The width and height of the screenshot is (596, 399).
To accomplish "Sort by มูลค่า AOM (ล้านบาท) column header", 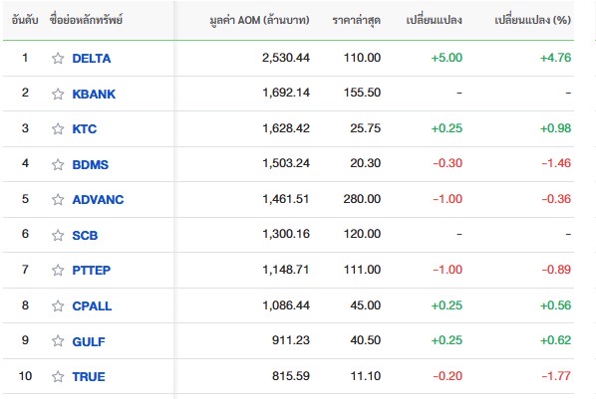I will pos(259,20).
